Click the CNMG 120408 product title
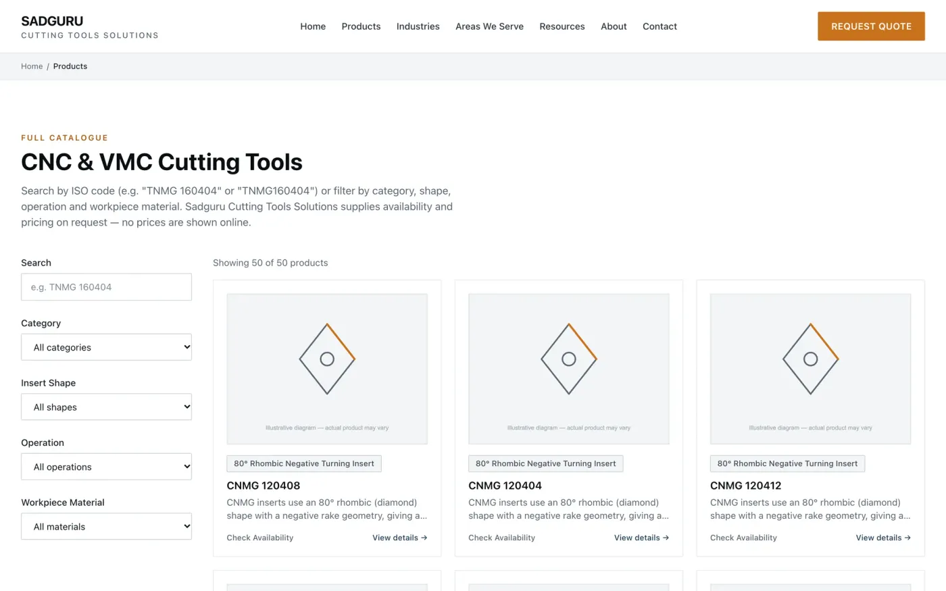946x591 pixels. (x=264, y=486)
